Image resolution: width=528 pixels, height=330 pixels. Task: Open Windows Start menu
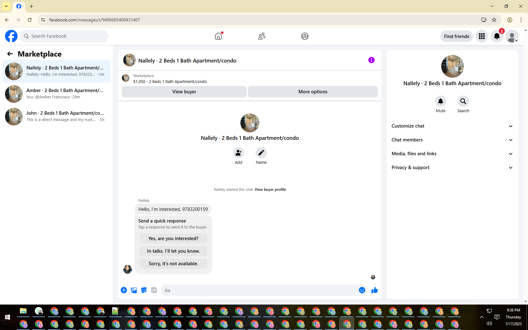tap(8, 317)
